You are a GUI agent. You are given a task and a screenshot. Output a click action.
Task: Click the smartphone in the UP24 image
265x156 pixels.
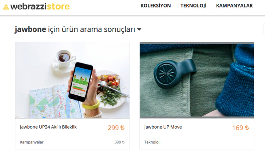(81, 82)
